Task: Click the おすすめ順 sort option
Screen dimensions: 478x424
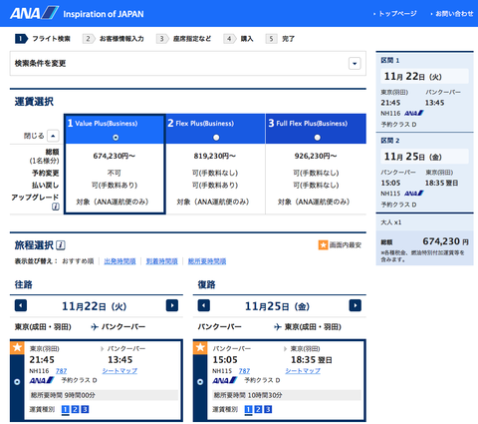Action: (x=78, y=261)
